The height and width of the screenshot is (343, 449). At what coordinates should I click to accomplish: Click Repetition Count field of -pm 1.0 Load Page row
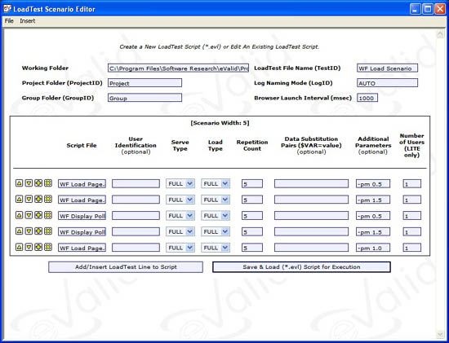coord(252,248)
